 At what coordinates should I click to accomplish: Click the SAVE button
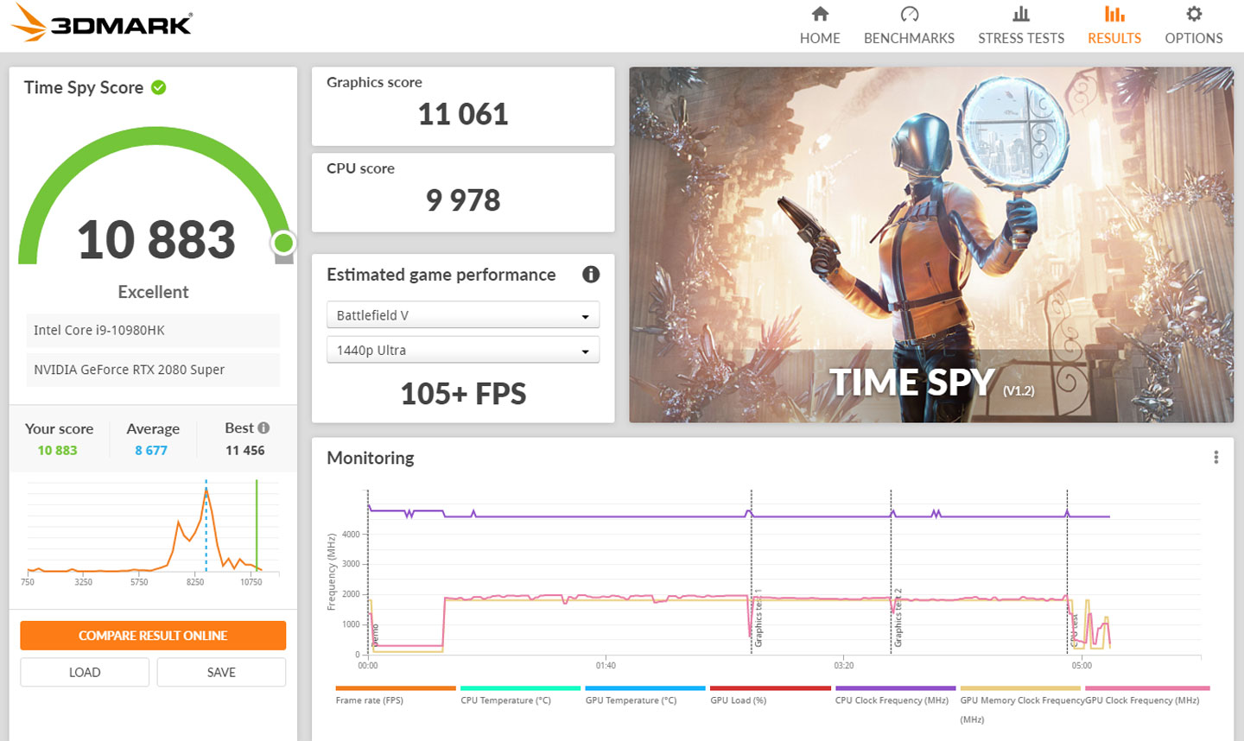pyautogui.click(x=220, y=671)
